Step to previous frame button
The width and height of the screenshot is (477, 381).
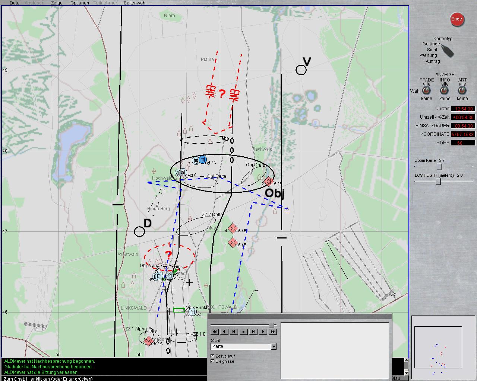click(234, 332)
